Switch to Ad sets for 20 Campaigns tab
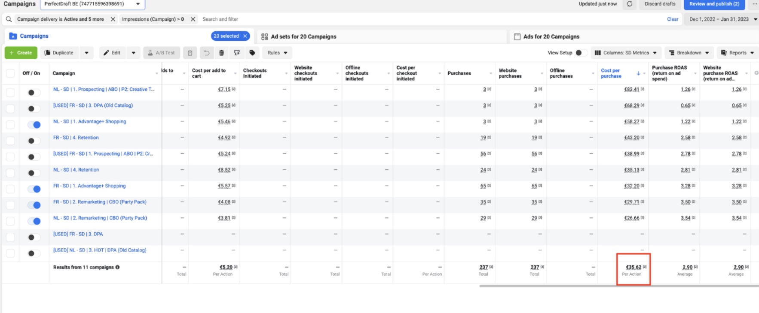Image resolution: width=759 pixels, height=313 pixels. (x=303, y=37)
